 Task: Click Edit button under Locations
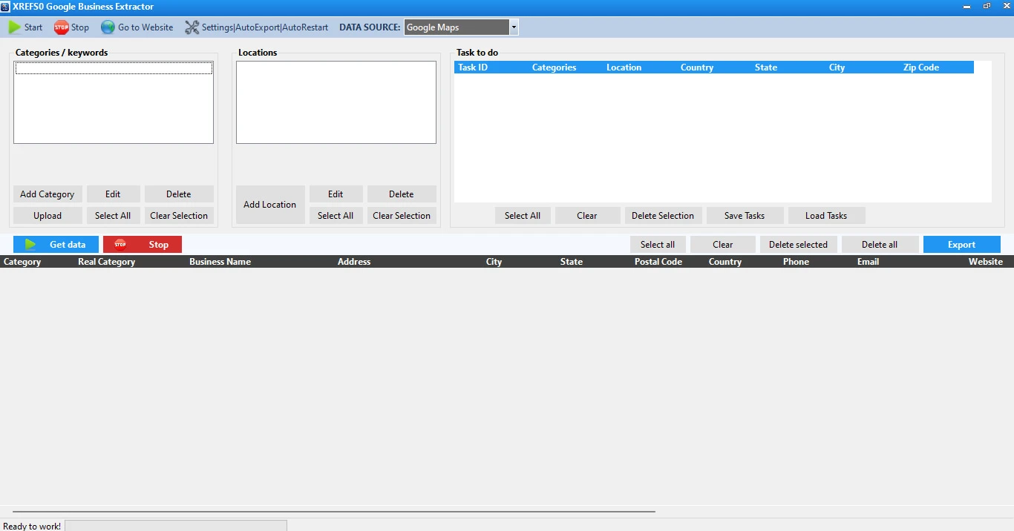(x=336, y=194)
